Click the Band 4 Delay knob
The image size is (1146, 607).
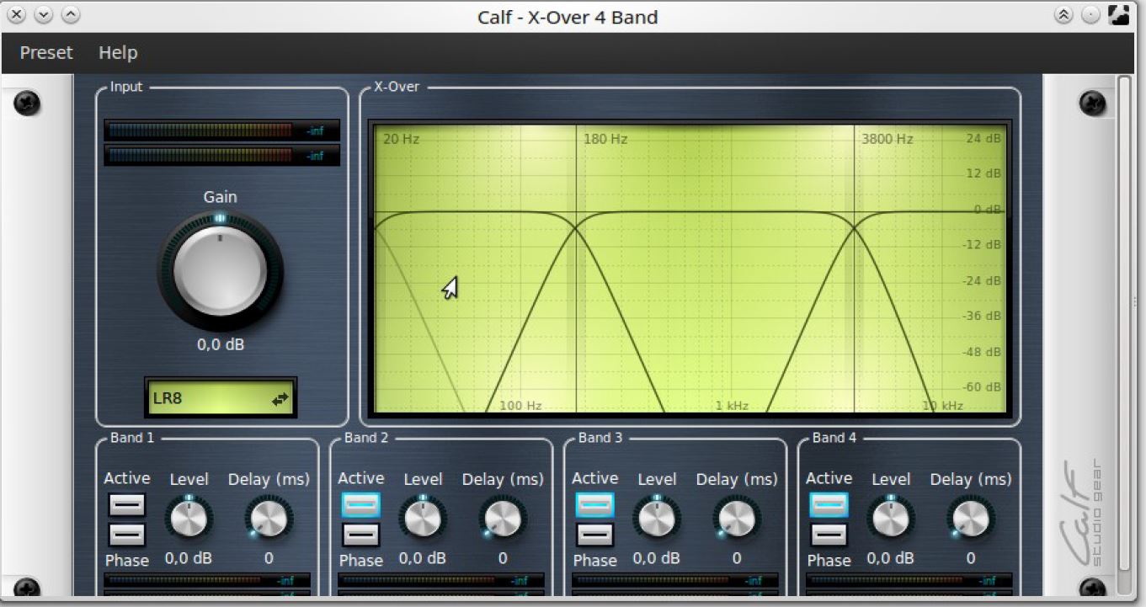point(971,519)
